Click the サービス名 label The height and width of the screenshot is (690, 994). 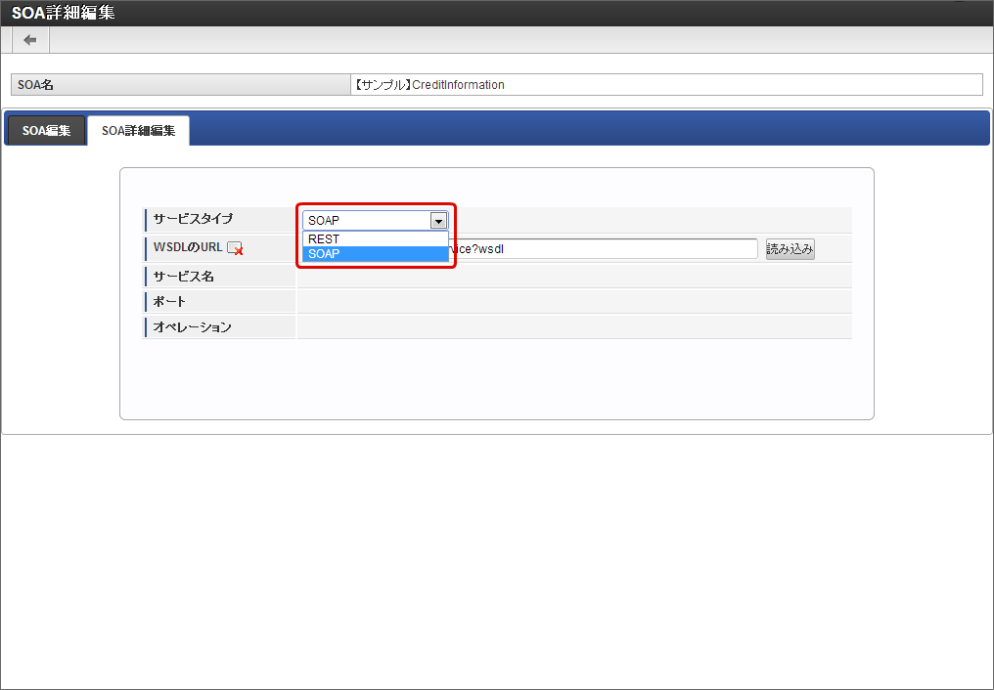click(183, 276)
